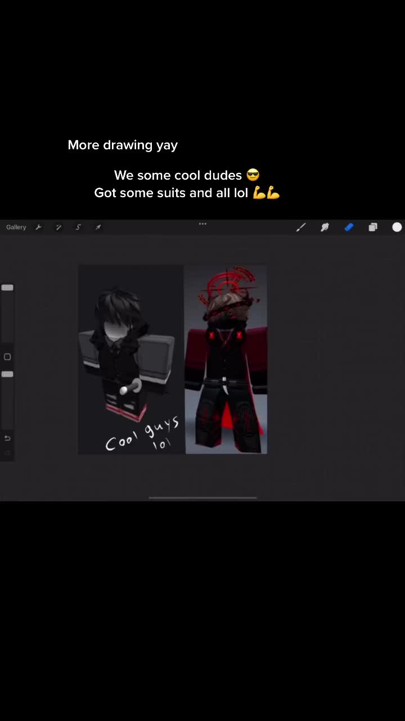Tap the square Modify button on sidebar
405x721 pixels.
coord(7,357)
